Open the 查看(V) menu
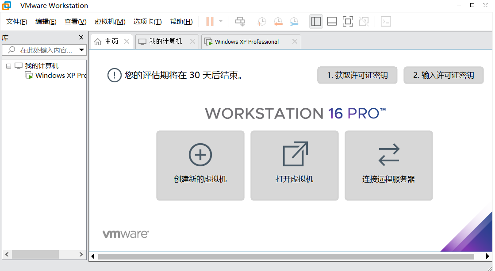Viewport: 495px width, 271px height. pyautogui.click(x=76, y=22)
